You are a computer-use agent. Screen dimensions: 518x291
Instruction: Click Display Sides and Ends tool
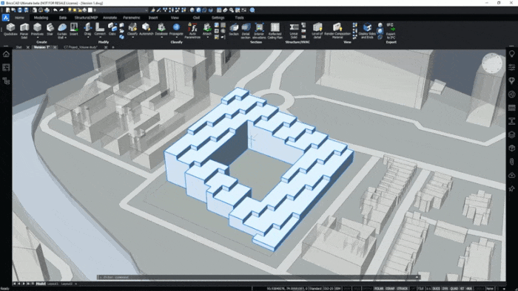(367, 30)
